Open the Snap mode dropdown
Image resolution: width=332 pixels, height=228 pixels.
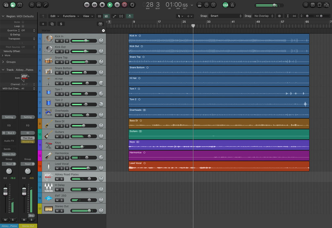[x=226, y=16]
